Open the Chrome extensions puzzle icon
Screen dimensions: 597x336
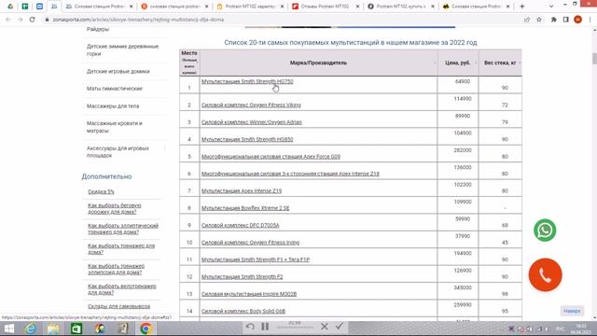pyautogui.click(x=553, y=20)
